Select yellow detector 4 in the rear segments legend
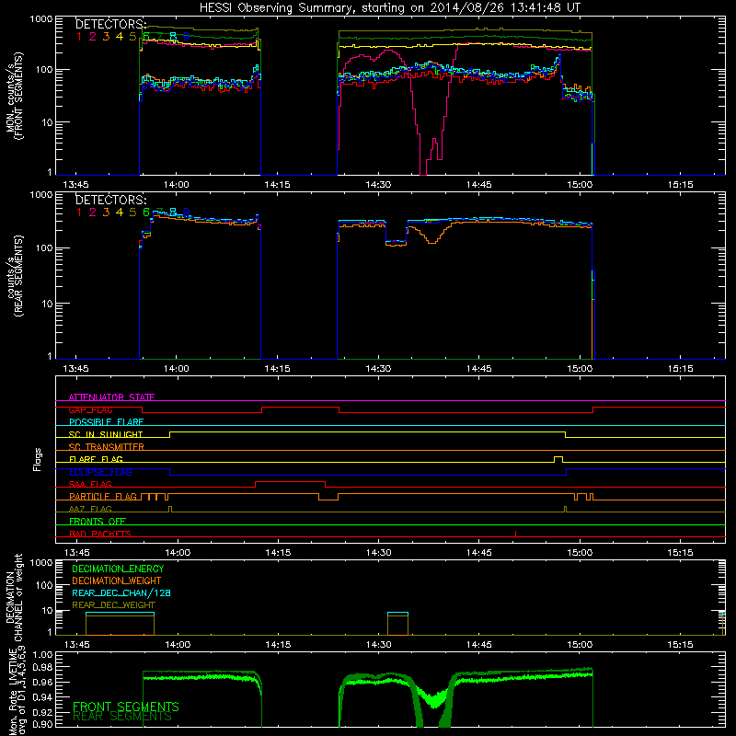Image resolution: width=736 pixels, height=736 pixels. (x=120, y=213)
